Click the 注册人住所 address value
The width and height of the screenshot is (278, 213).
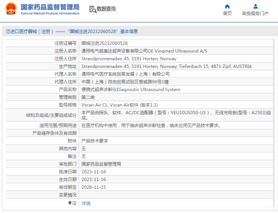coord(129,59)
